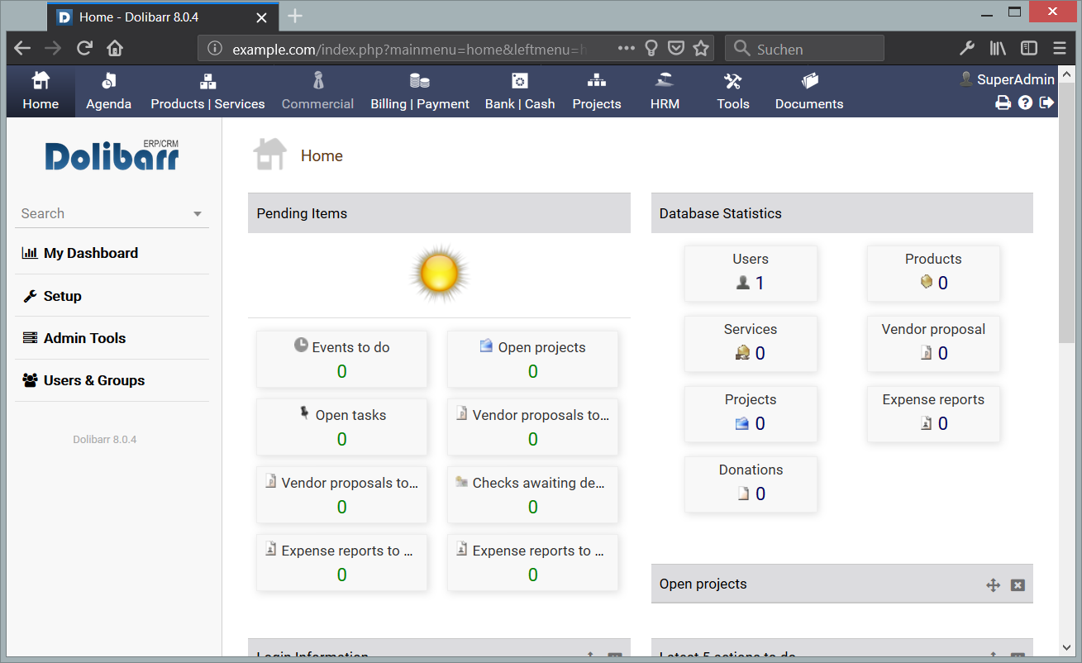Click the Dolibarr ERP/CRM logo
Screen dimensions: 1082x663
point(112,155)
